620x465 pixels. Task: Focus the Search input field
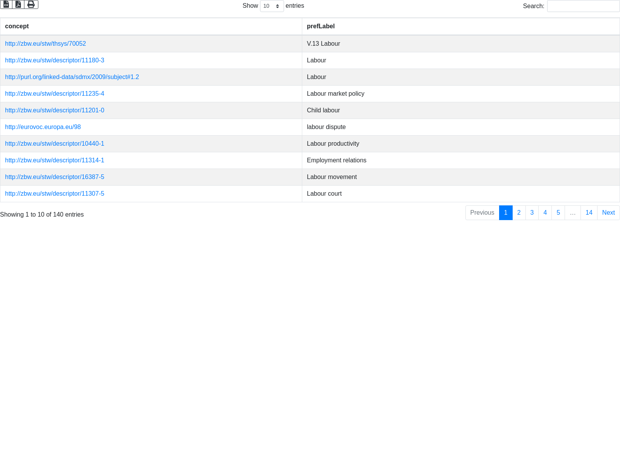click(583, 6)
